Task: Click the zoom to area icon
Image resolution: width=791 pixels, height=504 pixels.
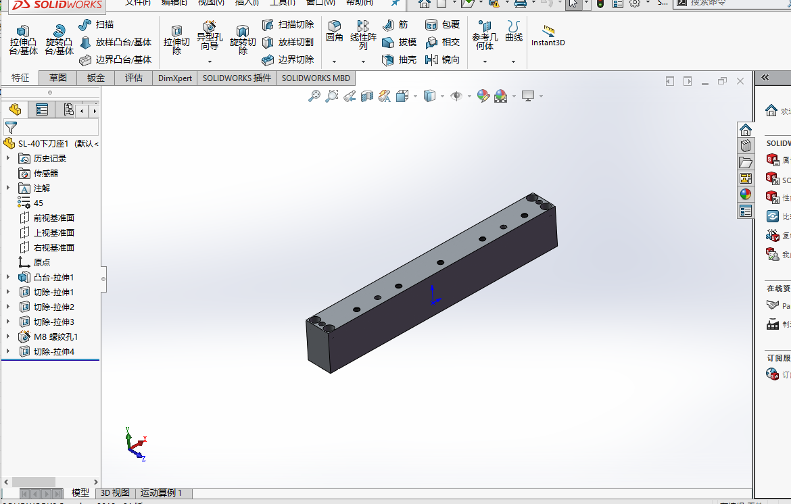Action: 331,96
